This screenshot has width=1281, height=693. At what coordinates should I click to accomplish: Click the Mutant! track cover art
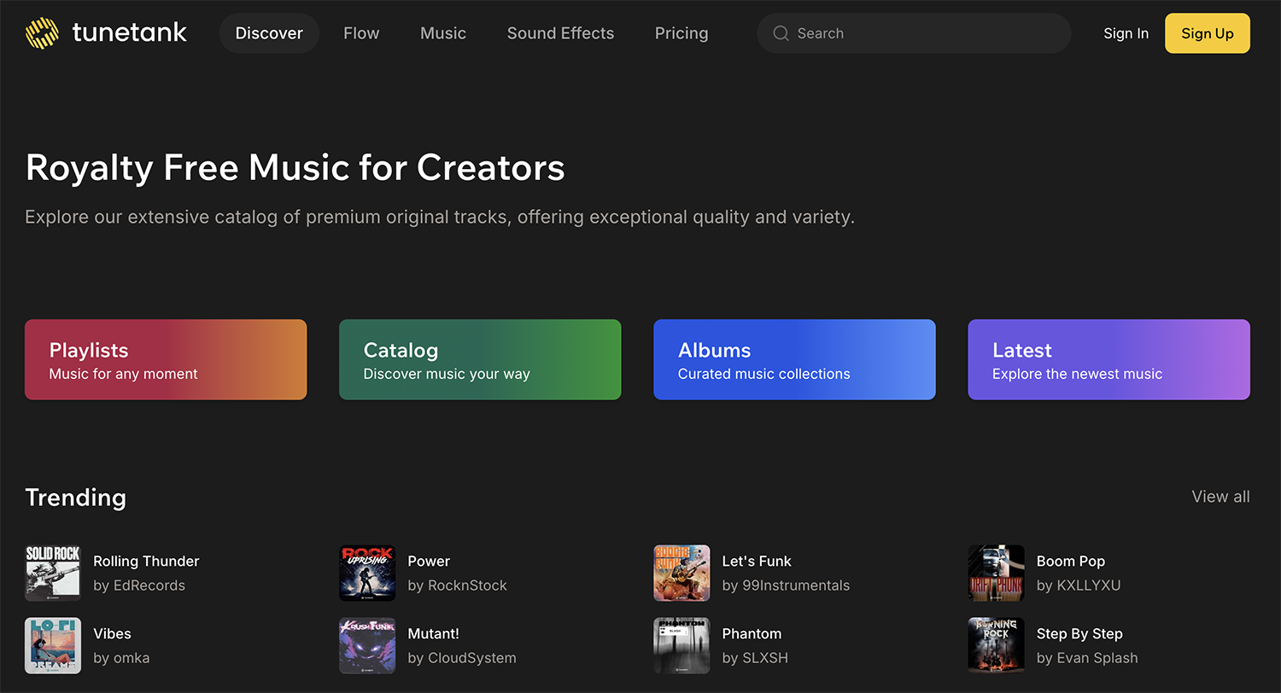click(x=367, y=646)
